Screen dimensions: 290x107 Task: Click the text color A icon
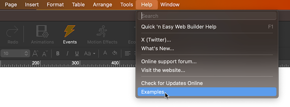[x=105, y=53]
